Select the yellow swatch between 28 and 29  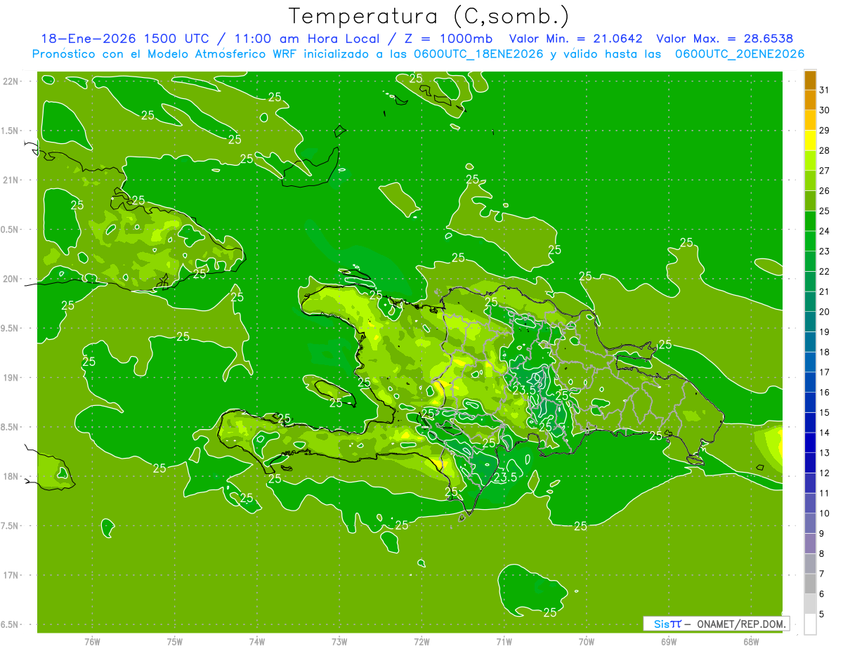click(x=810, y=140)
